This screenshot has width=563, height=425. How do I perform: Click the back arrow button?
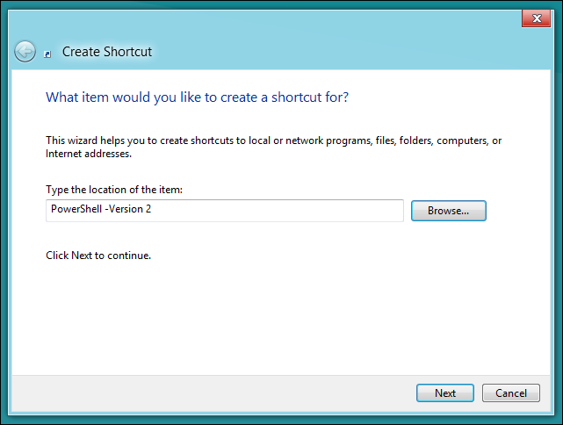[x=25, y=52]
